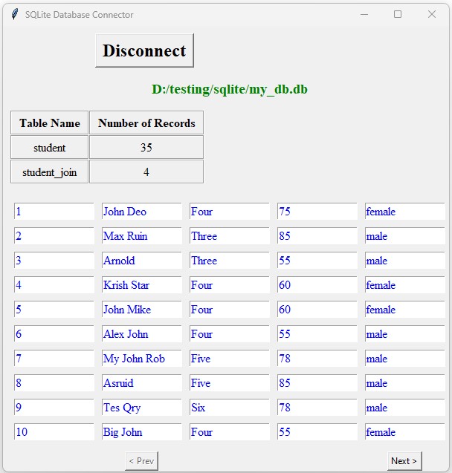Click the name field 'Krish Star'
452x473 pixels.
coord(142,285)
